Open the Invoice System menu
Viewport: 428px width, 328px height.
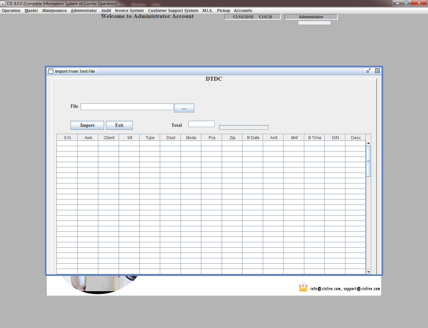[129, 11]
